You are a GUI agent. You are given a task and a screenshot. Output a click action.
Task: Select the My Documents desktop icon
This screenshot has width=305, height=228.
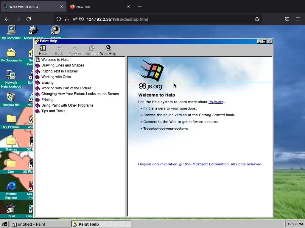tap(11, 55)
